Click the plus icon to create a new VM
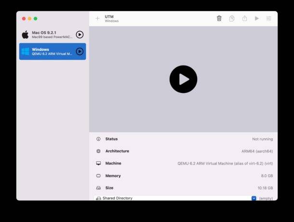294x222 pixels. click(97, 19)
